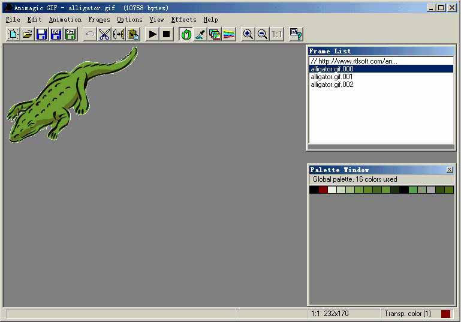Pick the first black palette swatch

[314, 189]
